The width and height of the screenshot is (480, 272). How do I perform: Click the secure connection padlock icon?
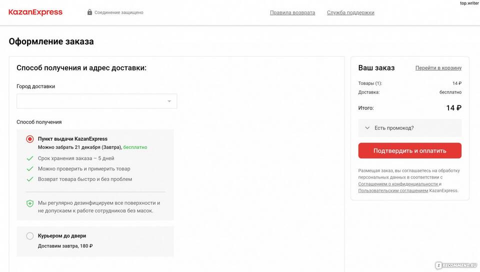[90, 12]
